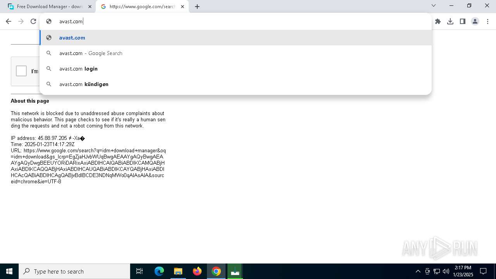The width and height of the screenshot is (496, 279).
Task: Switch to Chrome taskbar icon
Action: (216, 271)
